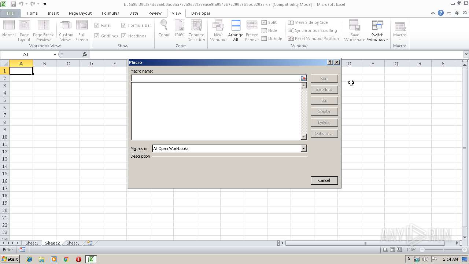Click Save Workspace
The height and width of the screenshot is (264, 469).
(x=354, y=30)
